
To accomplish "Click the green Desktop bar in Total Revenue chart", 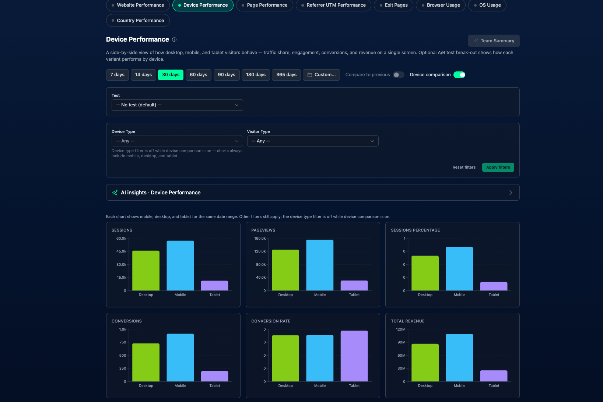I will pyautogui.click(x=425, y=363).
